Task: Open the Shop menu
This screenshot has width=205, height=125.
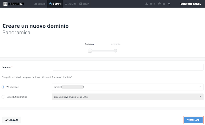Action: 84,4
